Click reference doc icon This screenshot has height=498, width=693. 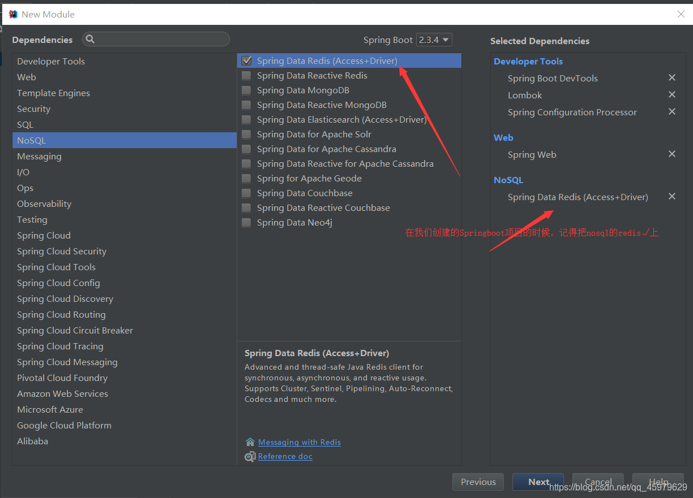[x=250, y=456]
